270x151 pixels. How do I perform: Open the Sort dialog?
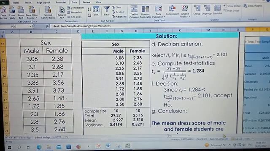(96, 11)
